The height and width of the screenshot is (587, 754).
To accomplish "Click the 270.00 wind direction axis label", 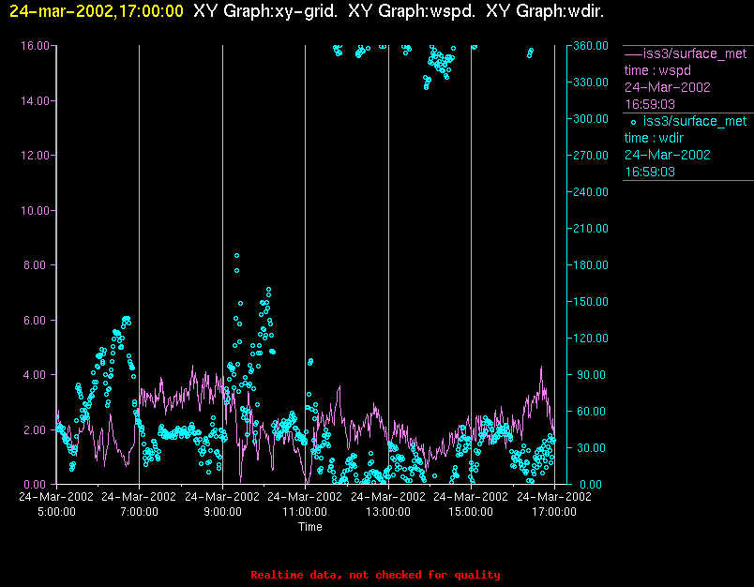I will click(591, 156).
